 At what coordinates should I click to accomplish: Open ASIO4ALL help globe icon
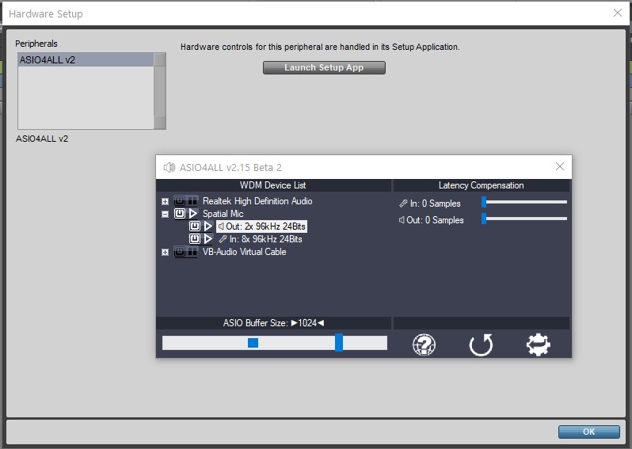pos(424,345)
